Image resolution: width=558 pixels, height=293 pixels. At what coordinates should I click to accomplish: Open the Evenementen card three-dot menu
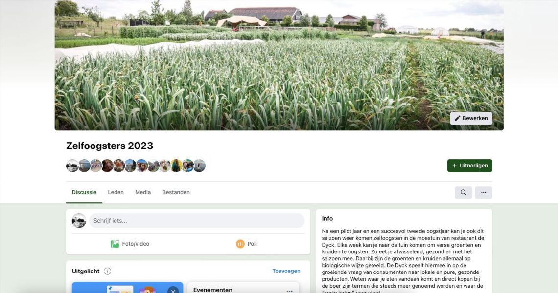click(289, 291)
